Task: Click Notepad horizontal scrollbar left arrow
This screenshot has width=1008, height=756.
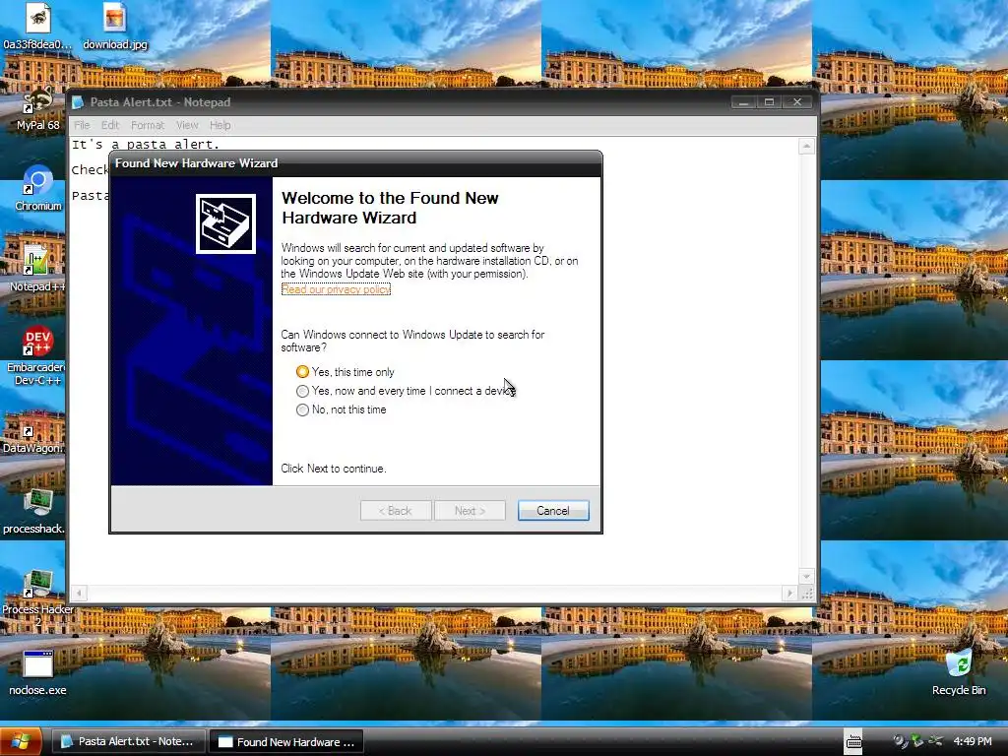Action: [x=79, y=593]
